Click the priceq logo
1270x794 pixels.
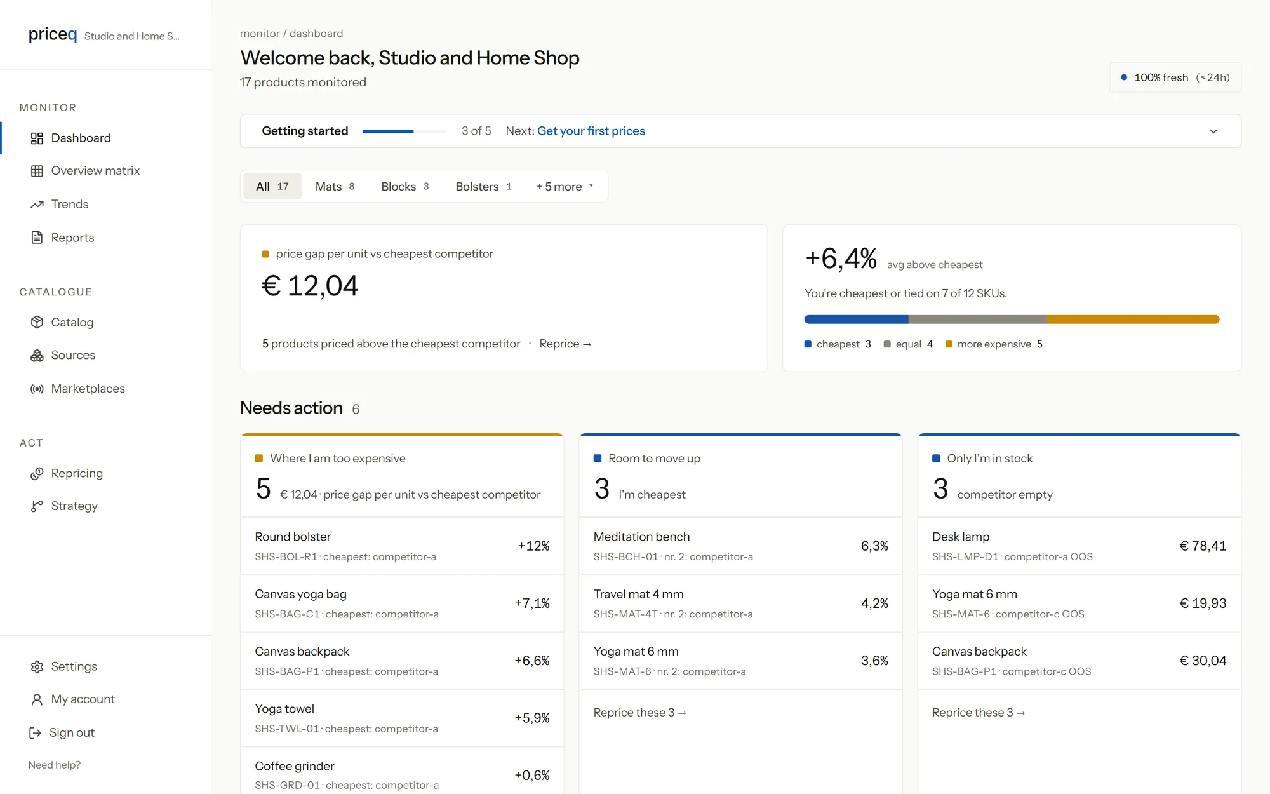tap(53, 34)
